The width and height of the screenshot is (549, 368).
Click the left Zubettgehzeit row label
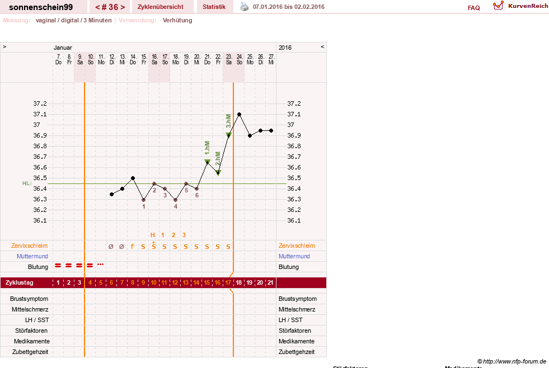pyautogui.click(x=30, y=352)
